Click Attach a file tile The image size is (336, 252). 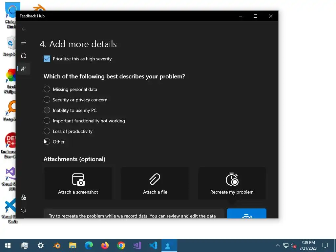click(155, 184)
